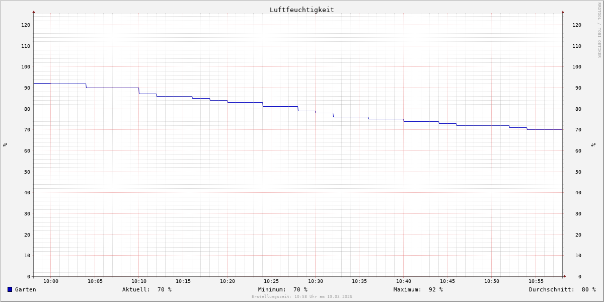Image resolution: width=604 pixels, height=302 pixels.
Task: Click the 10:40 time axis label
Action: tap(404, 281)
